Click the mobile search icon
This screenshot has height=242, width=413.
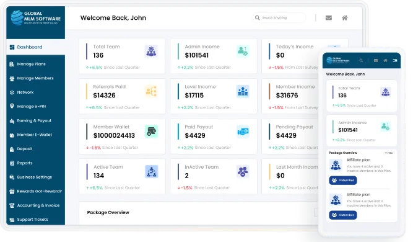(x=361, y=60)
